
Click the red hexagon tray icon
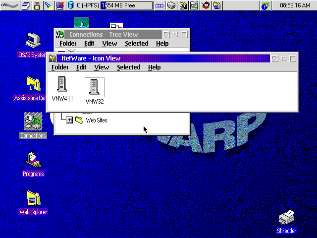206,5
